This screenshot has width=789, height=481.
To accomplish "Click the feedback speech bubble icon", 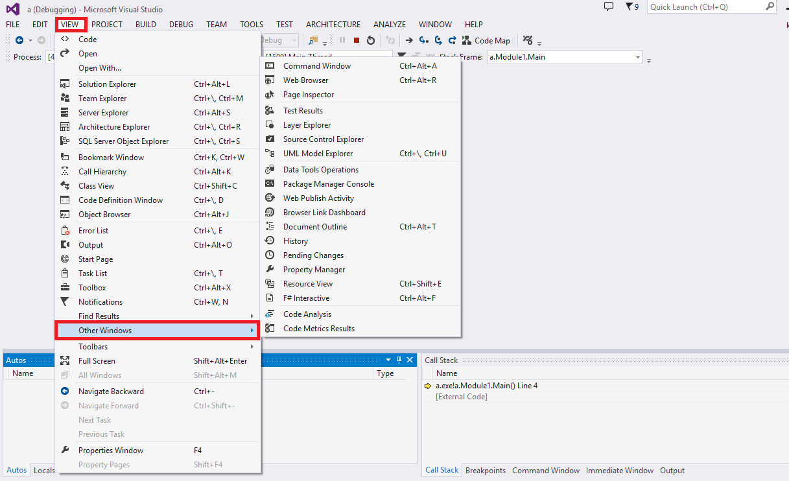I will pyautogui.click(x=608, y=6).
